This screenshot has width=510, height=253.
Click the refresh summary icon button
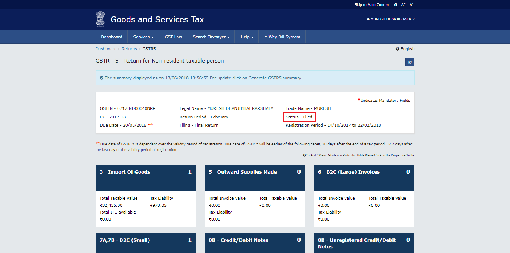coord(410,62)
